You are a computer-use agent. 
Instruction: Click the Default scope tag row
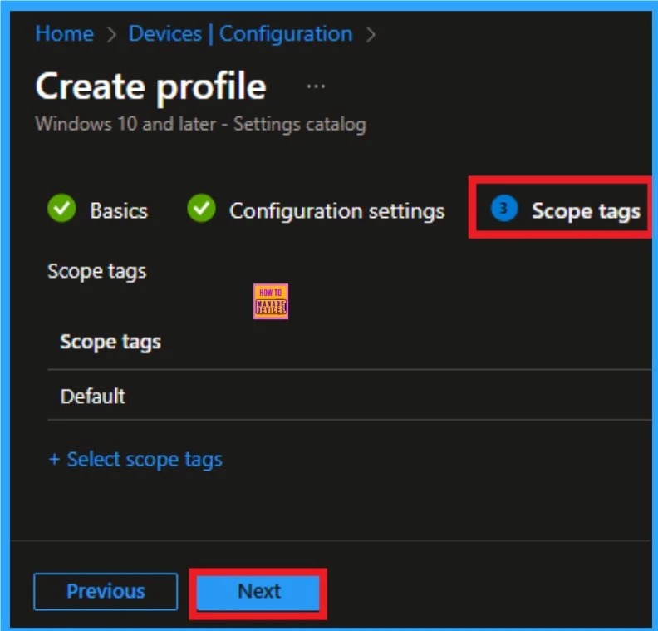[x=350, y=396]
